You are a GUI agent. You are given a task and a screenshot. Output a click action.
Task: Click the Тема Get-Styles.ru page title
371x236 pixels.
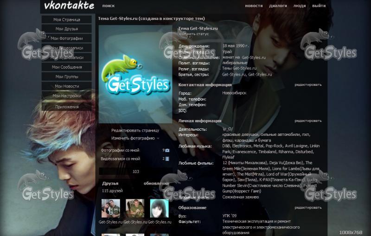pos(152,19)
